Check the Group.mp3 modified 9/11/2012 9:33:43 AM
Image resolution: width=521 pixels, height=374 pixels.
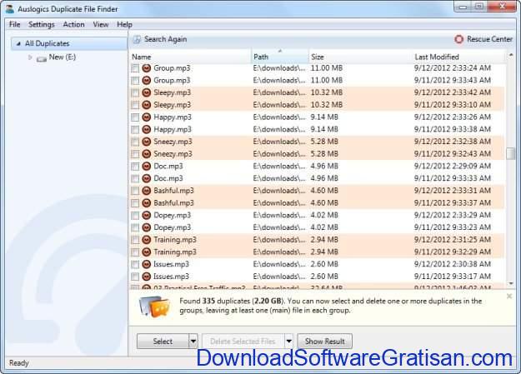pos(135,81)
